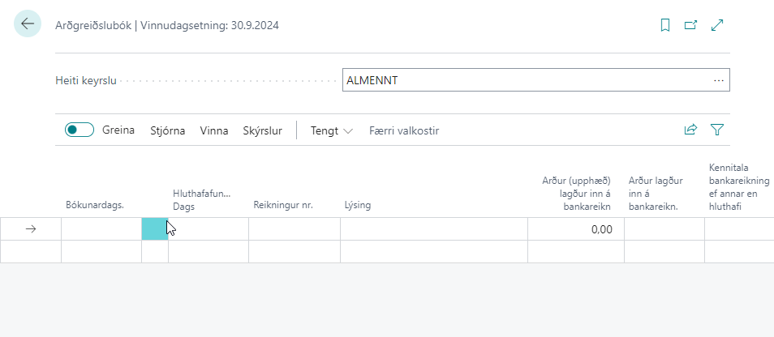Viewport: 774px width, 337px height.
Task: Click the Heiti keyrslu ALMENNT field
Action: [x=523, y=80]
